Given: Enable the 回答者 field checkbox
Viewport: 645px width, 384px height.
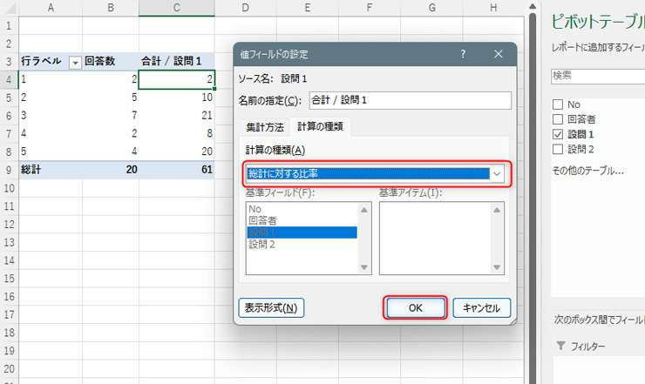Looking at the screenshot, I should pyautogui.click(x=557, y=119).
